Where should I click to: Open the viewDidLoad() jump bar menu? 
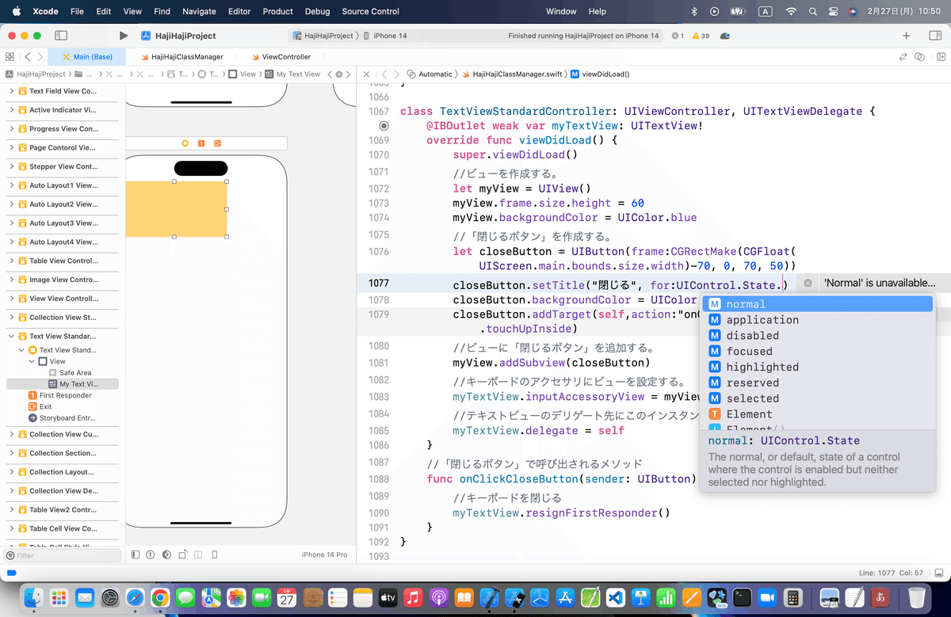pyautogui.click(x=600, y=74)
